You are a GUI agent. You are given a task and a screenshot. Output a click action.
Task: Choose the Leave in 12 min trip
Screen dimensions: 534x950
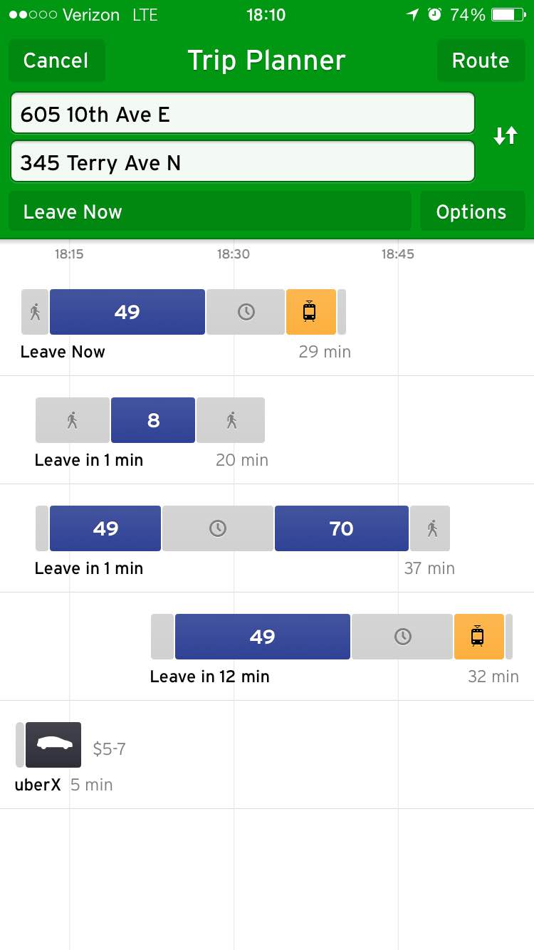point(209,677)
